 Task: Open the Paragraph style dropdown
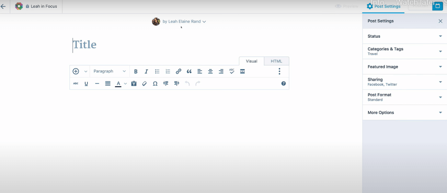[x=109, y=71]
